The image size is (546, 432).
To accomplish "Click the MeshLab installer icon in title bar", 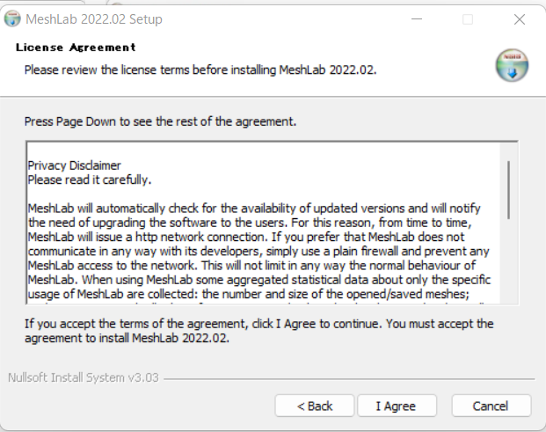I will click(x=12, y=18).
